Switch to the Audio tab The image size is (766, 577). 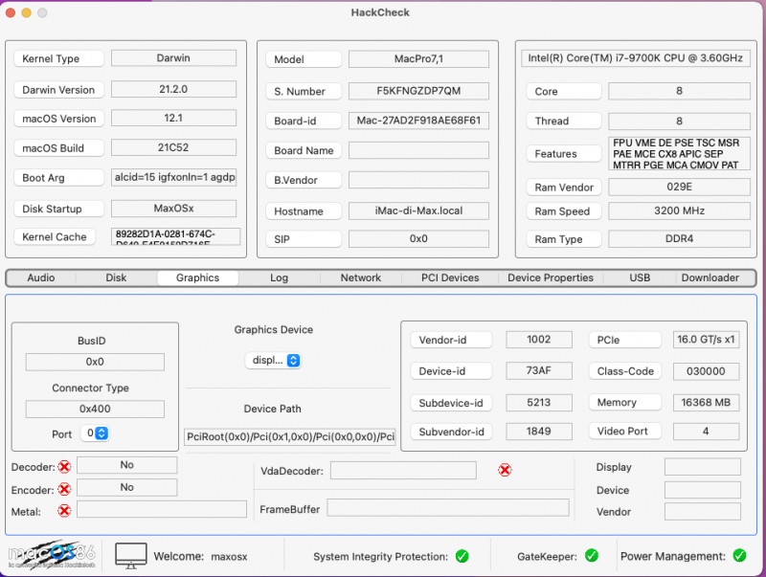coord(41,277)
